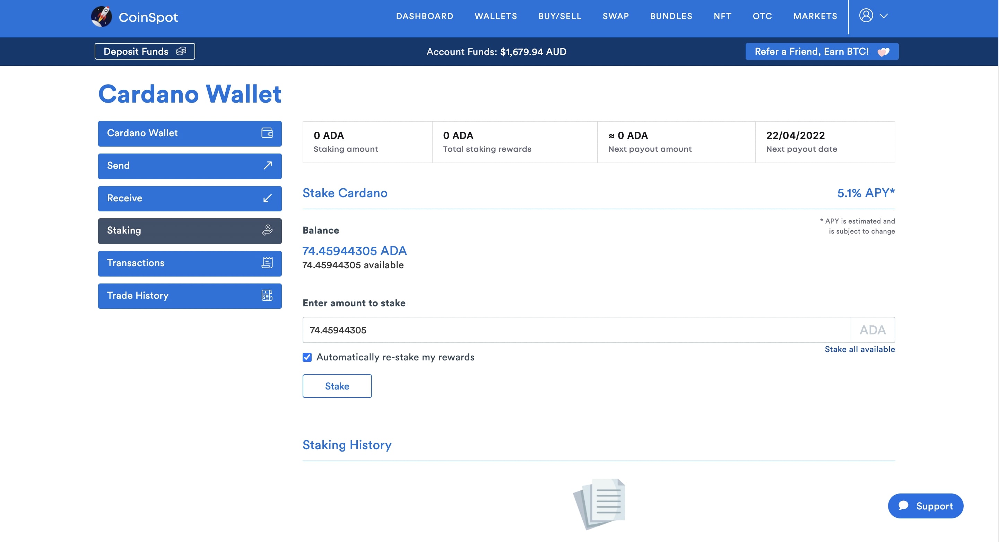
Task: Click the 74.45944305 available text
Action: [x=353, y=265]
